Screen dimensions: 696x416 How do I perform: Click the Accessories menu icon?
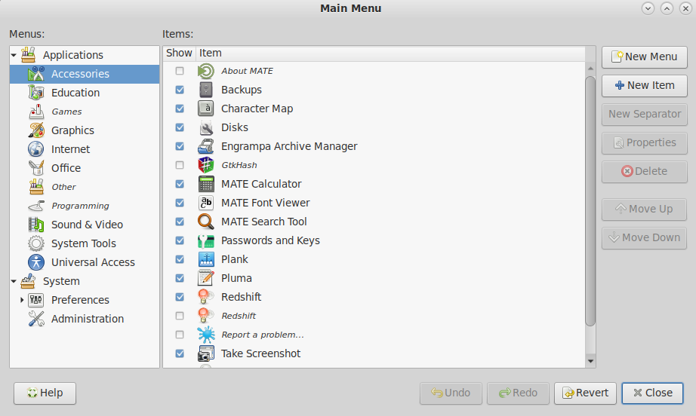click(36, 74)
